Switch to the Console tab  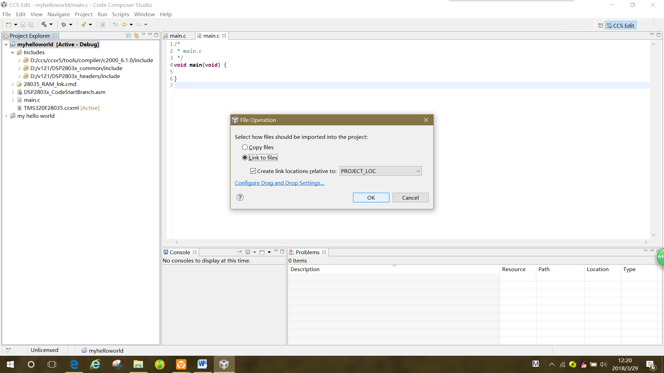[x=180, y=252]
